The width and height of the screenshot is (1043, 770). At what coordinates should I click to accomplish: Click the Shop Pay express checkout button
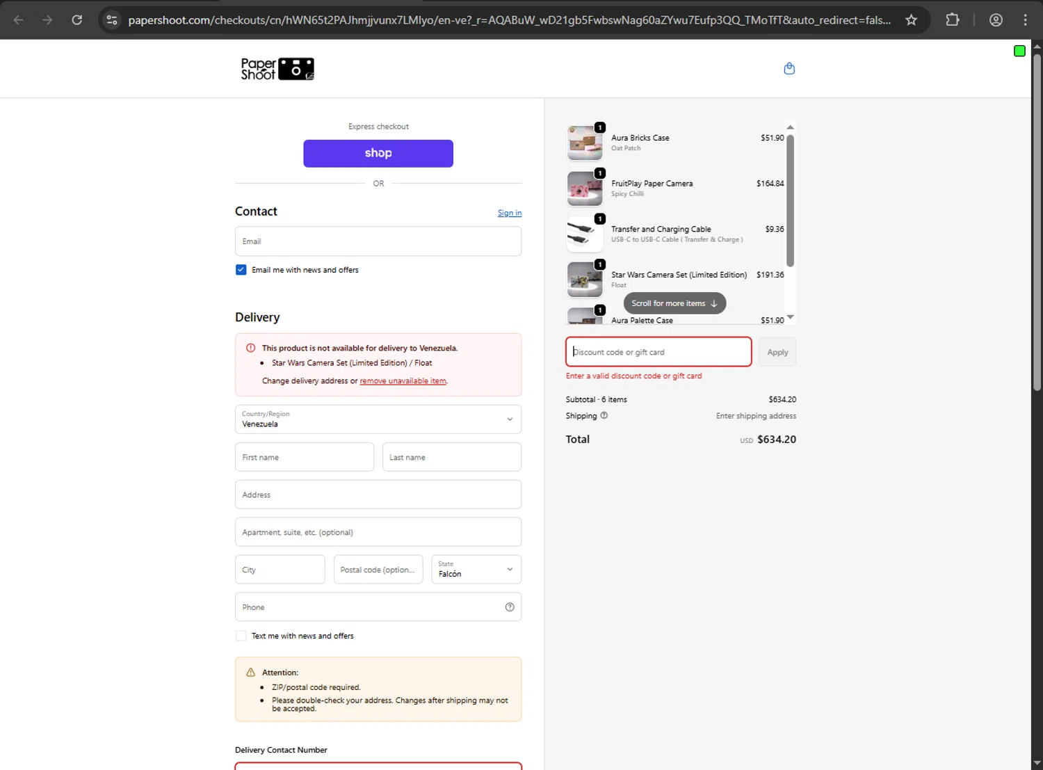click(378, 153)
